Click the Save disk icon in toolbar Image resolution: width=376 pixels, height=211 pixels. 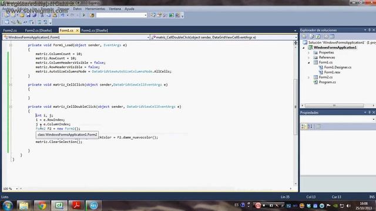tap(28, 15)
